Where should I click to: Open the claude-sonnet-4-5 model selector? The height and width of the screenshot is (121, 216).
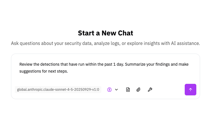pos(58,90)
